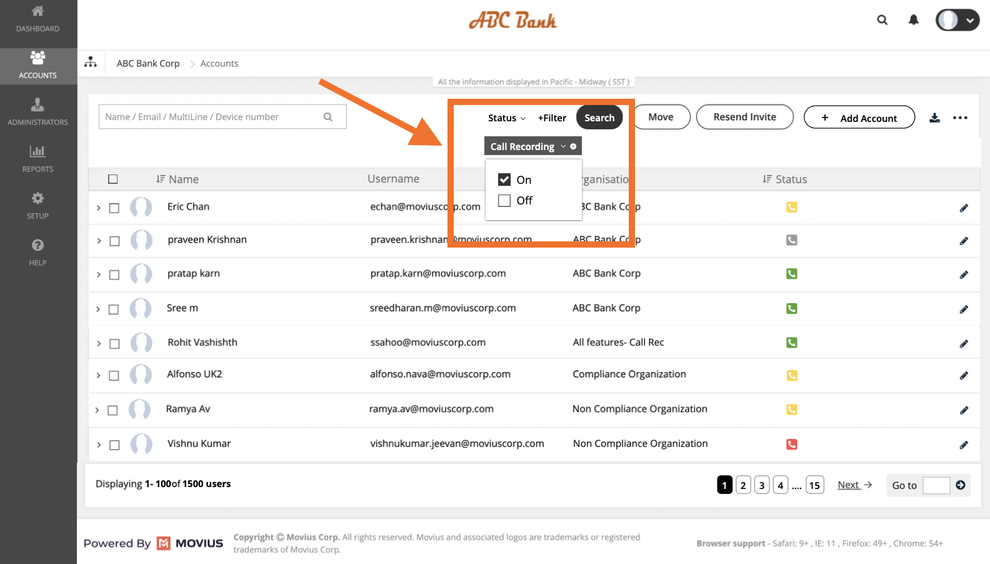This screenshot has height=564, width=990.
Task: Select the checkbox for Sree m
Action: pyautogui.click(x=114, y=310)
